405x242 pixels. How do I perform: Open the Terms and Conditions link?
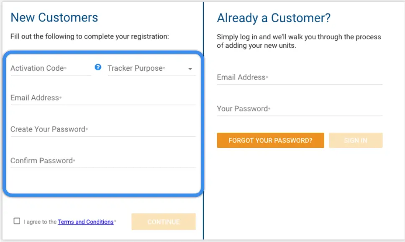[x=86, y=222]
